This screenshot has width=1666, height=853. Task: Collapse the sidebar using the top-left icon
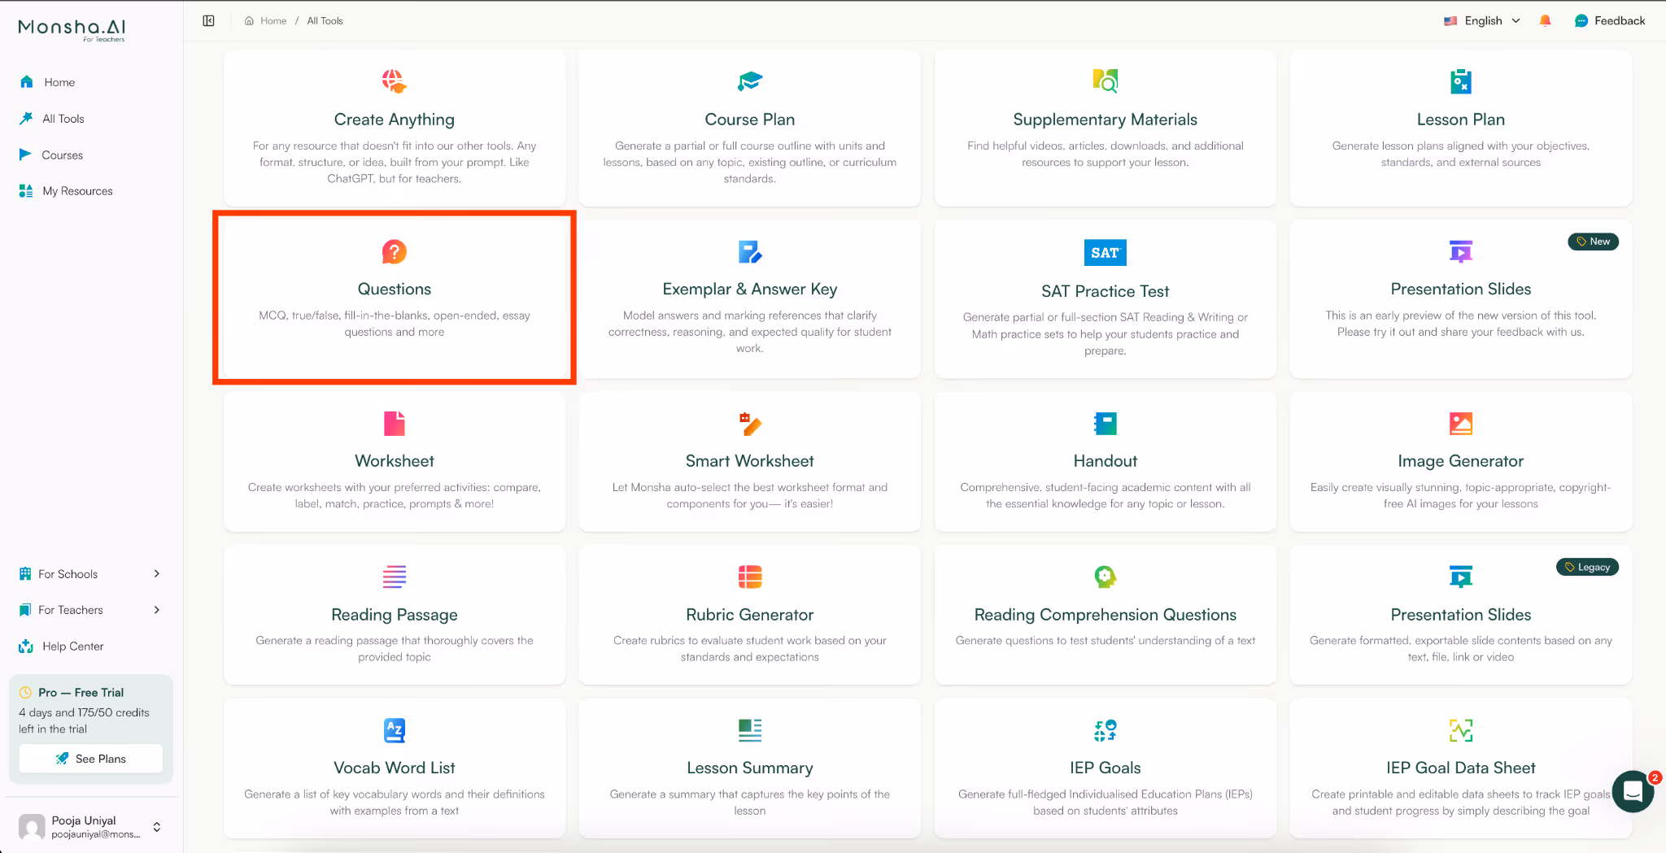click(208, 20)
